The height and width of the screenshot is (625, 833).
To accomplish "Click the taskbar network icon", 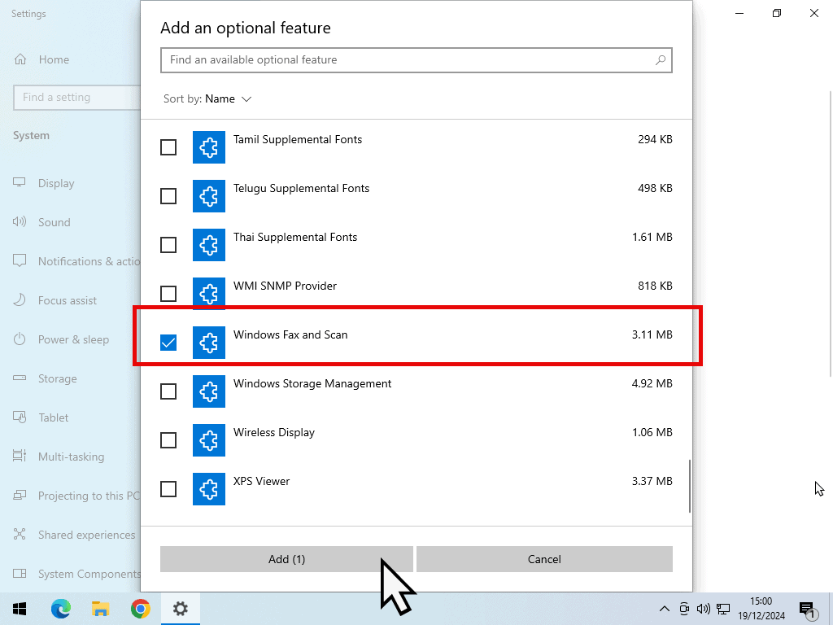I will pyautogui.click(x=723, y=609).
